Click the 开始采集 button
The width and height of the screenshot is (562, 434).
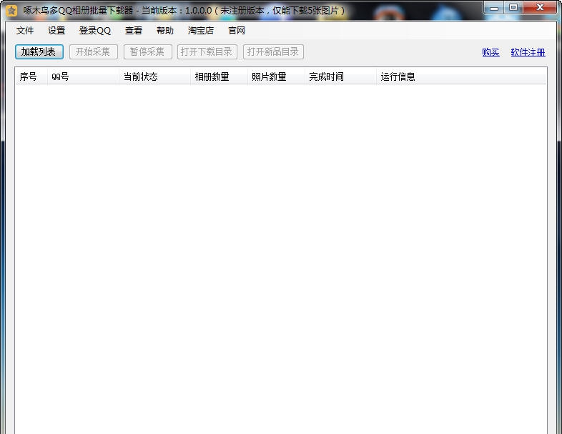click(x=94, y=52)
